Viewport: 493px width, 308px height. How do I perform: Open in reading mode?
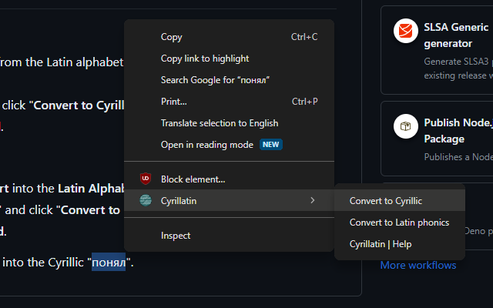point(206,145)
